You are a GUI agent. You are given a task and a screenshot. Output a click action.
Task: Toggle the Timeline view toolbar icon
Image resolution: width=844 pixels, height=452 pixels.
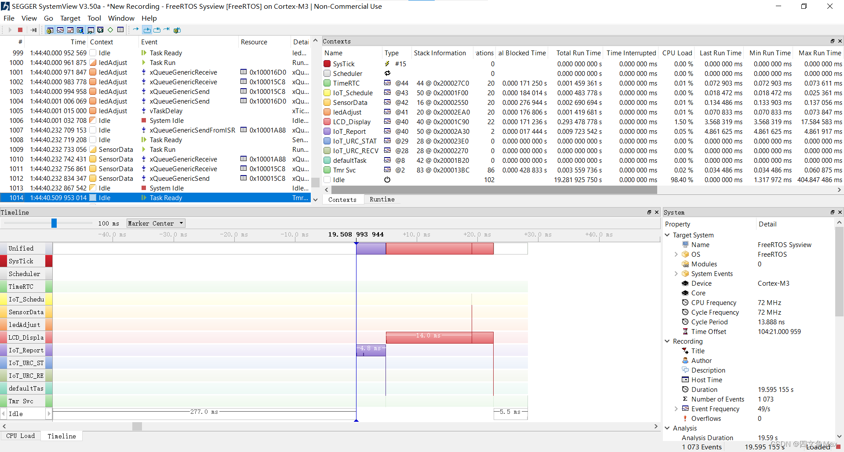click(60, 30)
